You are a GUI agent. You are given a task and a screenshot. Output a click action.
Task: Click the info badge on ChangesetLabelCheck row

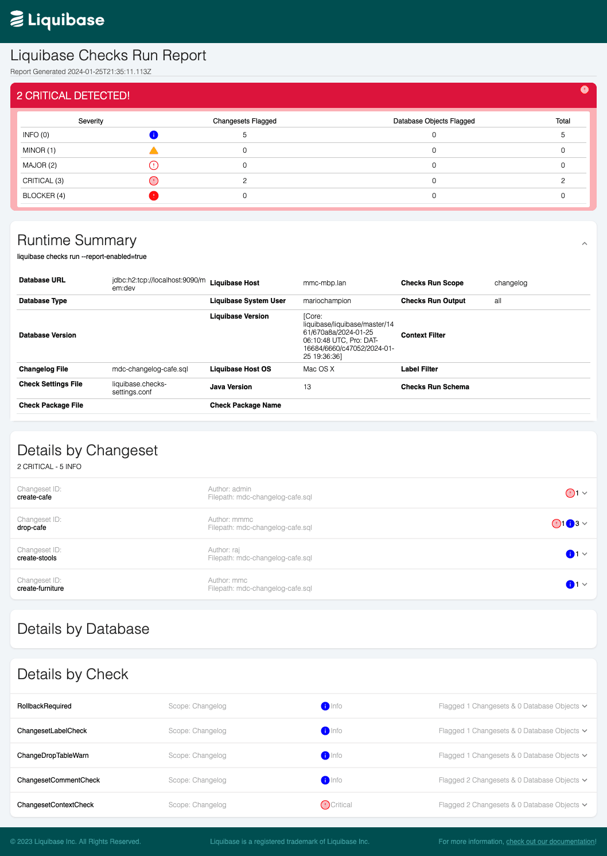pyautogui.click(x=325, y=731)
